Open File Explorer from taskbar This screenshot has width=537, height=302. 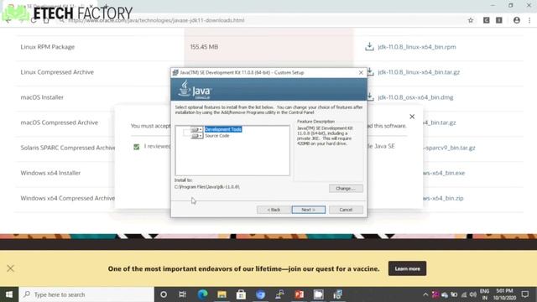coord(222,294)
